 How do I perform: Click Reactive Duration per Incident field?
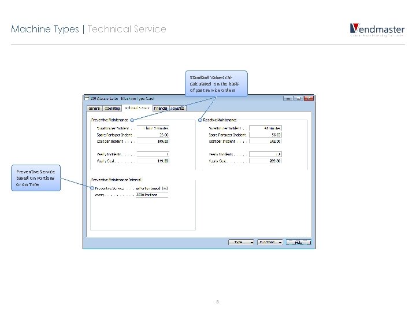coord(265,128)
